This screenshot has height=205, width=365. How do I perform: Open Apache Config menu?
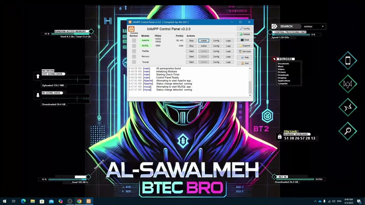coord(216,40)
